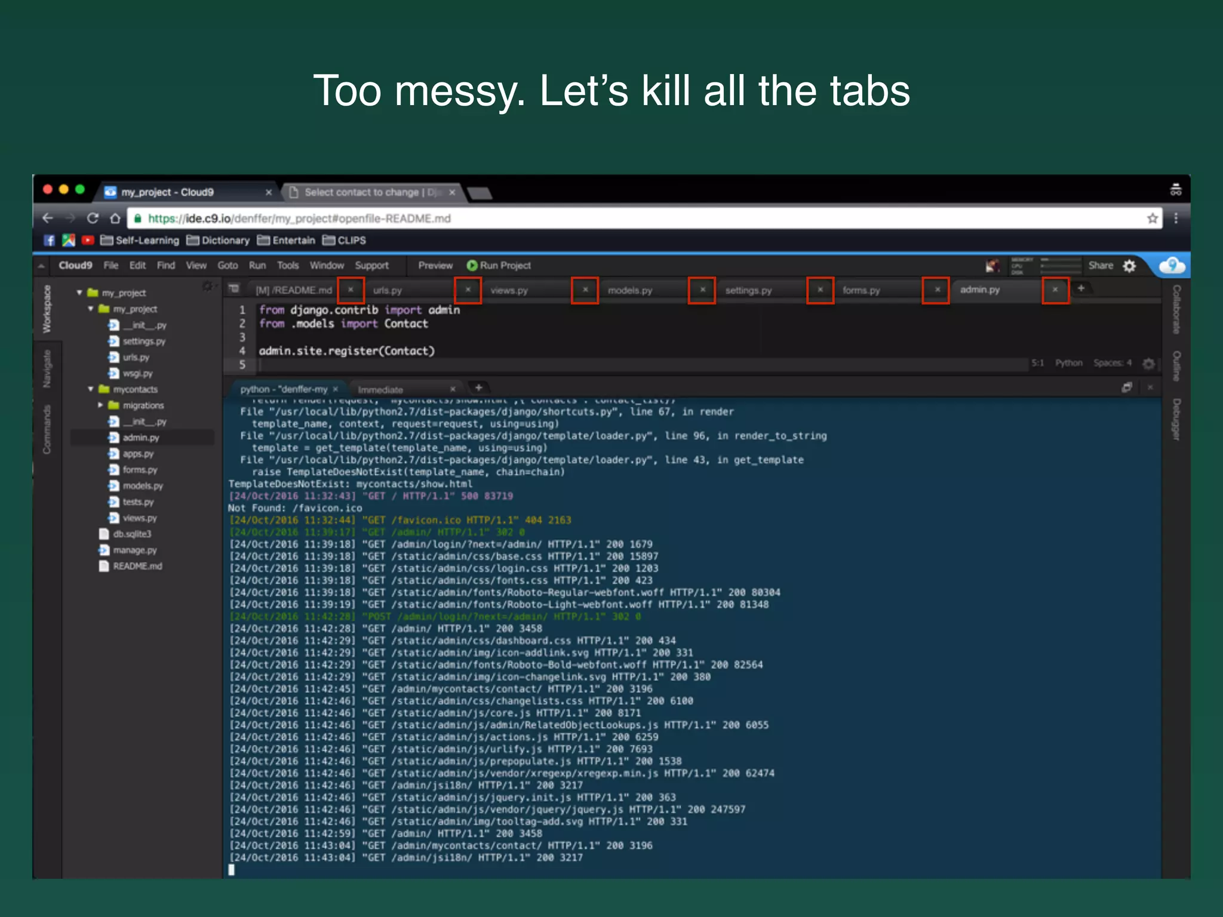This screenshot has height=917, width=1223.
Task: Expand the migrations folder
Action: click(x=100, y=405)
